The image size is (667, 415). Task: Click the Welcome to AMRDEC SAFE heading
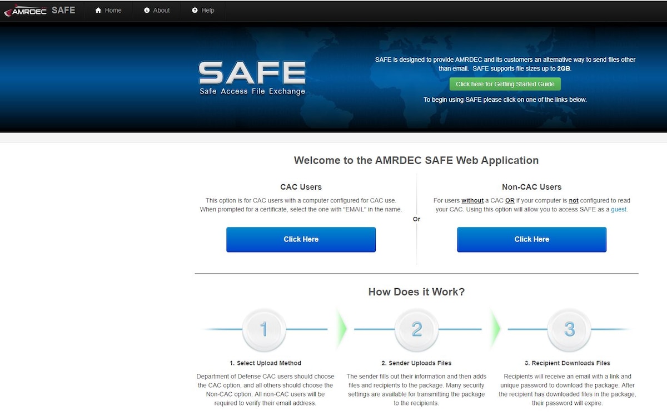pos(416,160)
